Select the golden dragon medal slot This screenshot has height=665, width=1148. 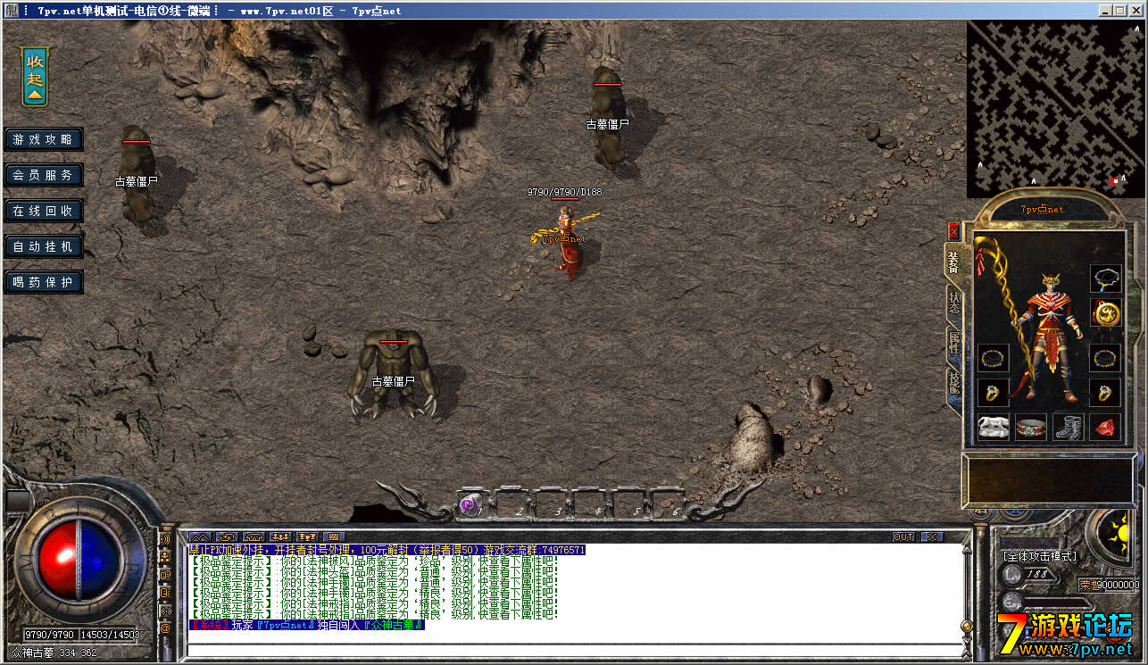[x=1105, y=313]
